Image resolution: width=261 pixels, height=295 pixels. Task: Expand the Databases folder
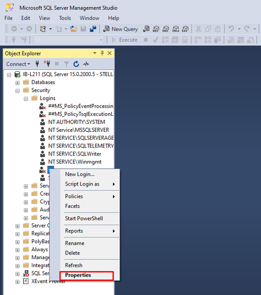[x=18, y=83]
